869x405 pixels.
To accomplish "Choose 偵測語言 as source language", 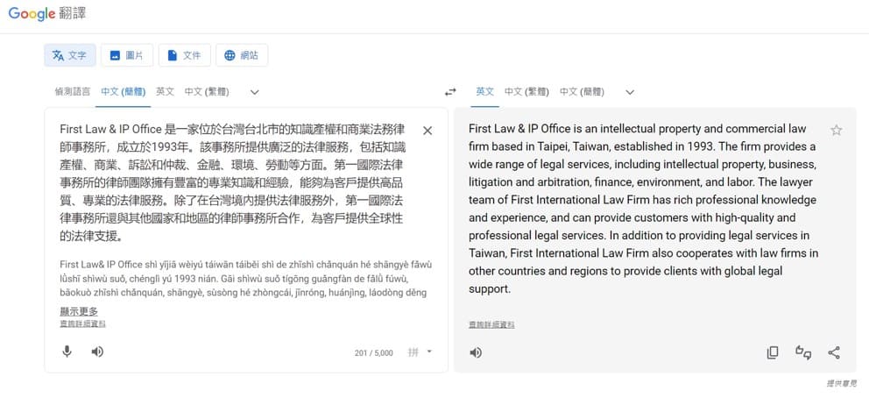I will pyautogui.click(x=72, y=91).
